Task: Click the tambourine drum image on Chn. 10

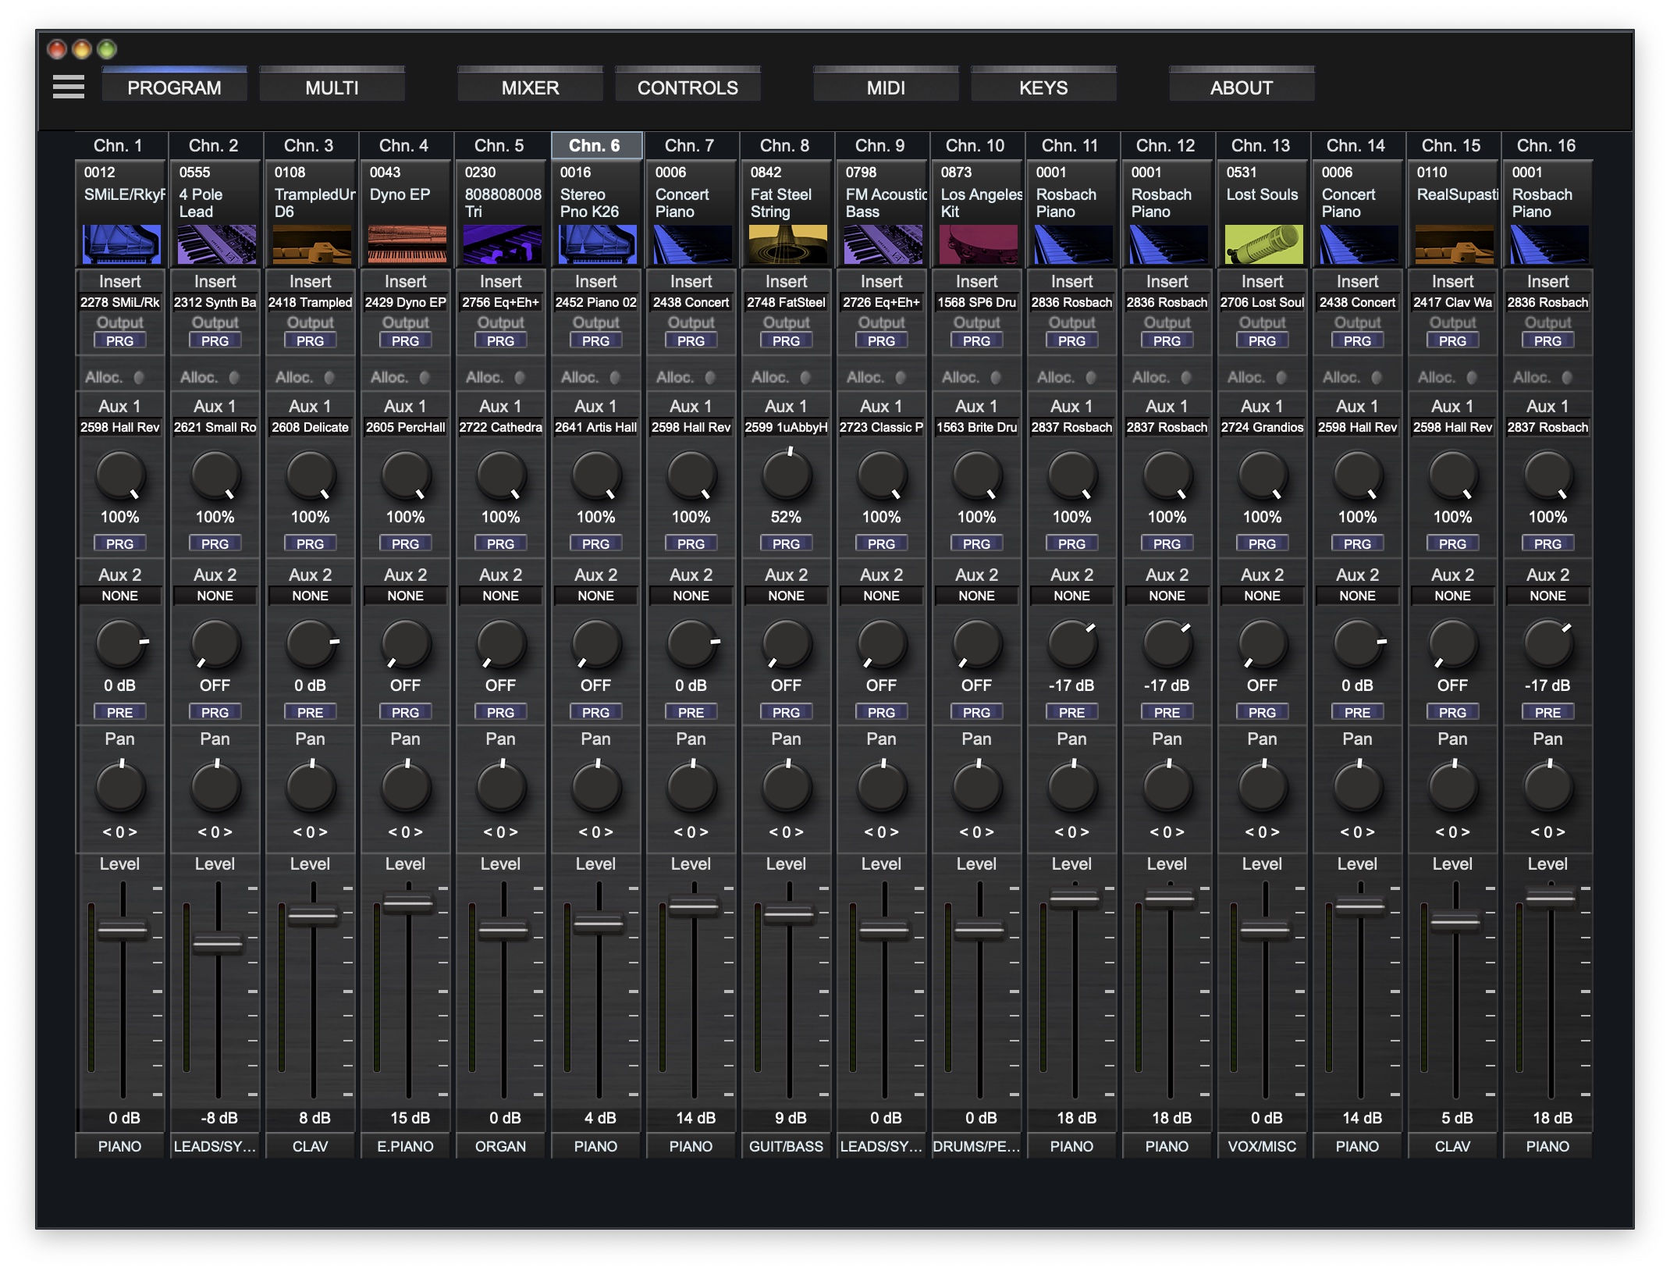Action: pyautogui.click(x=977, y=244)
